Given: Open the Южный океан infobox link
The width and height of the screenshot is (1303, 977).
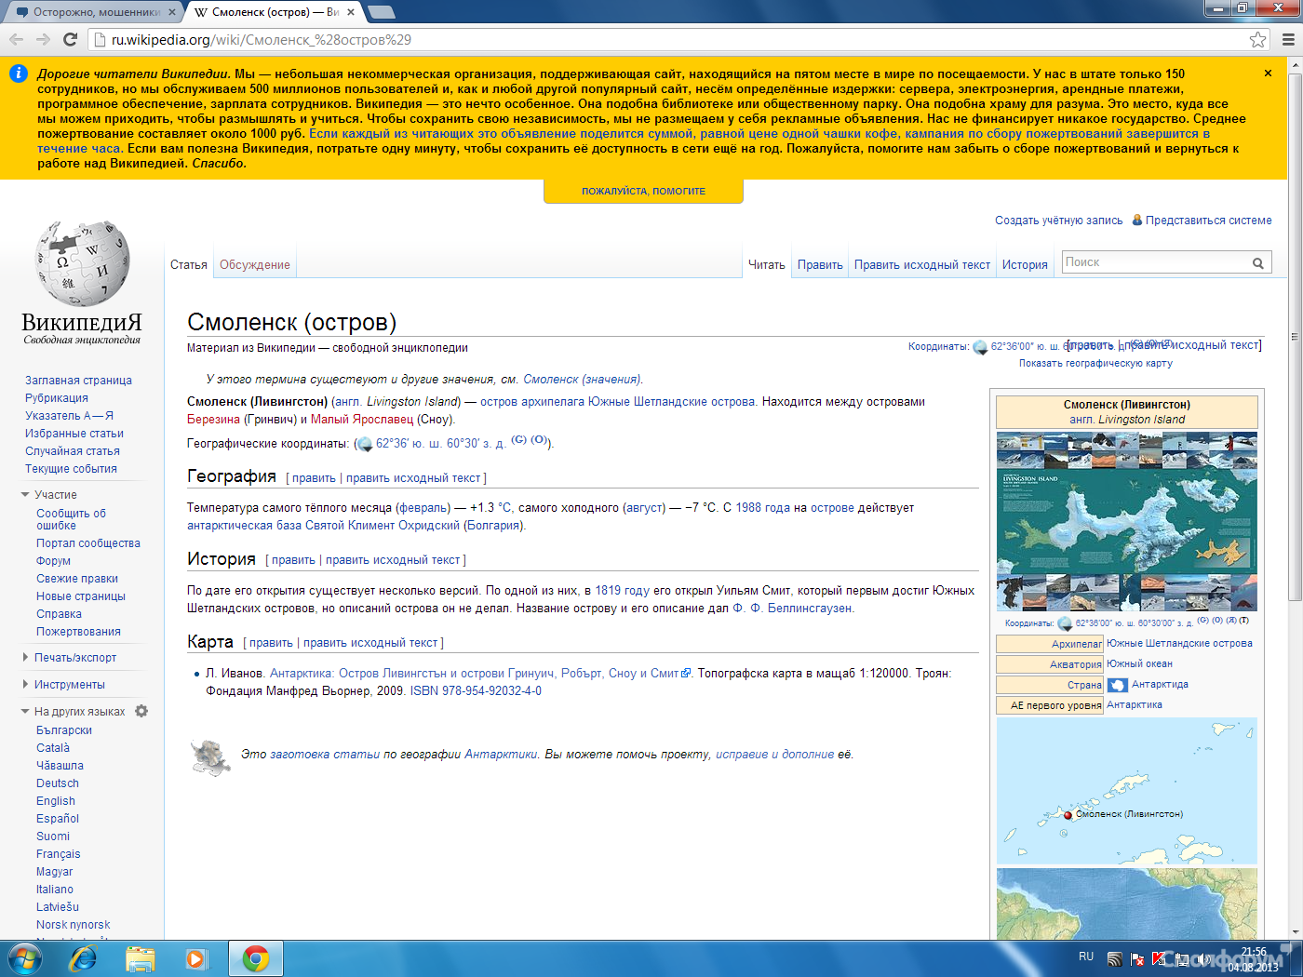Looking at the screenshot, I should (1139, 664).
